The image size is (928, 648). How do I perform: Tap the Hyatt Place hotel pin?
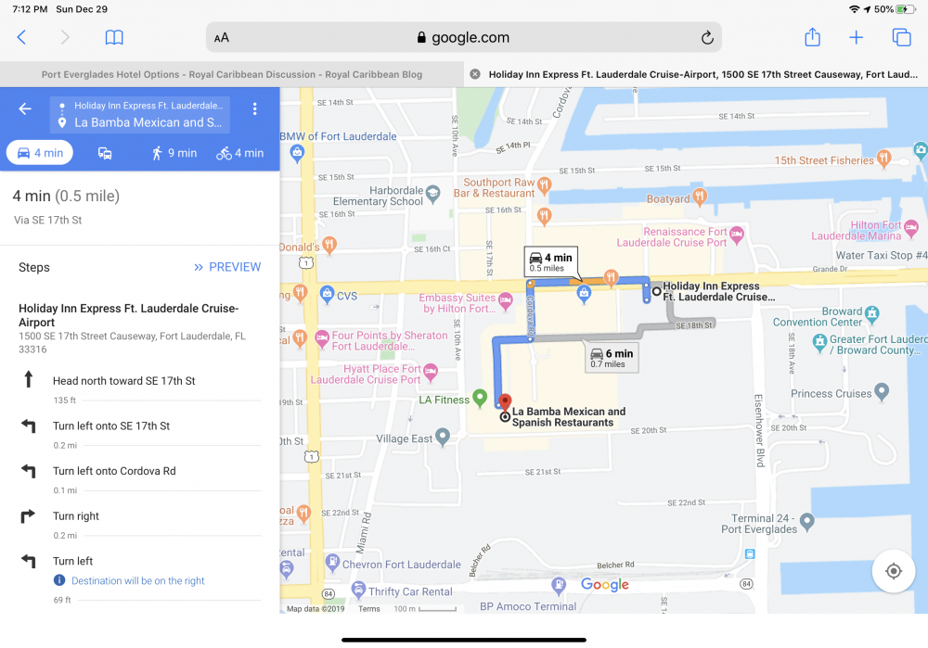point(431,372)
